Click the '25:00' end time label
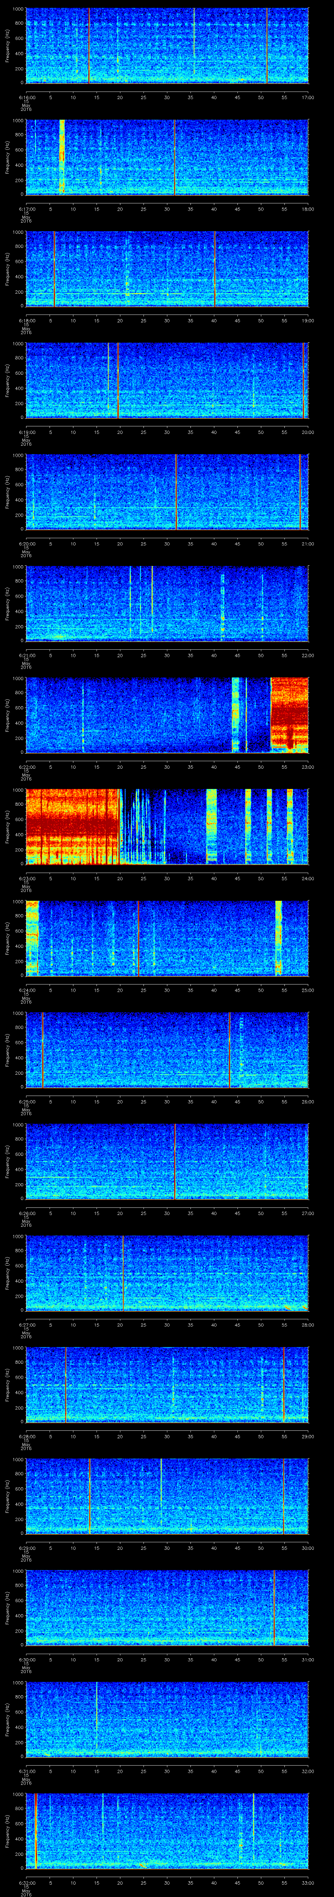The width and height of the screenshot is (334, 1897). tap(308, 990)
